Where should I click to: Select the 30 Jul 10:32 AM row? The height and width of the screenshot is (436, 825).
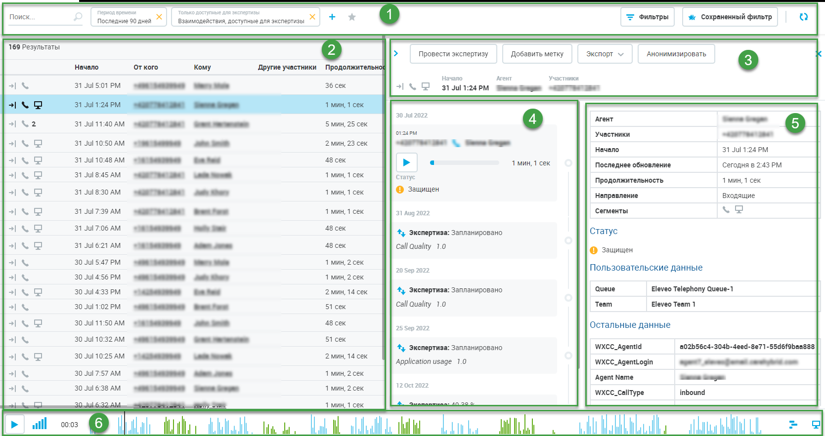[194, 339]
